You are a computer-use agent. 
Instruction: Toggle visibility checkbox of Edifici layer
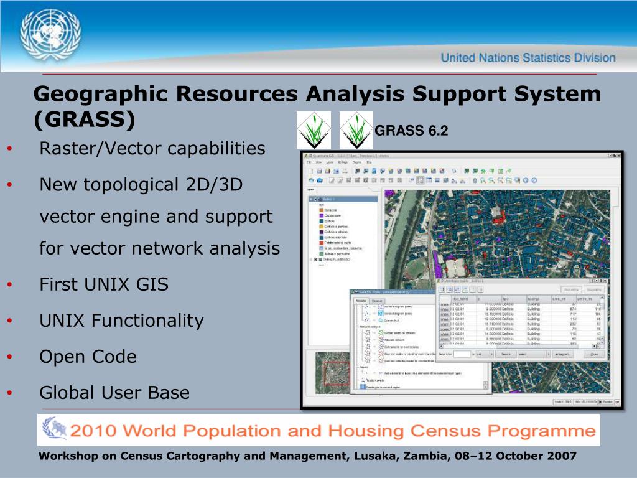315,199
